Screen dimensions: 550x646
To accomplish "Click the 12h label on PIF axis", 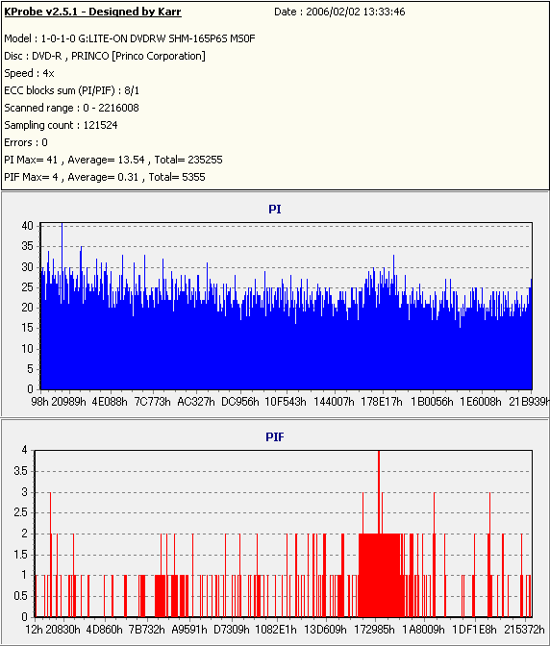I will pos(34,630).
